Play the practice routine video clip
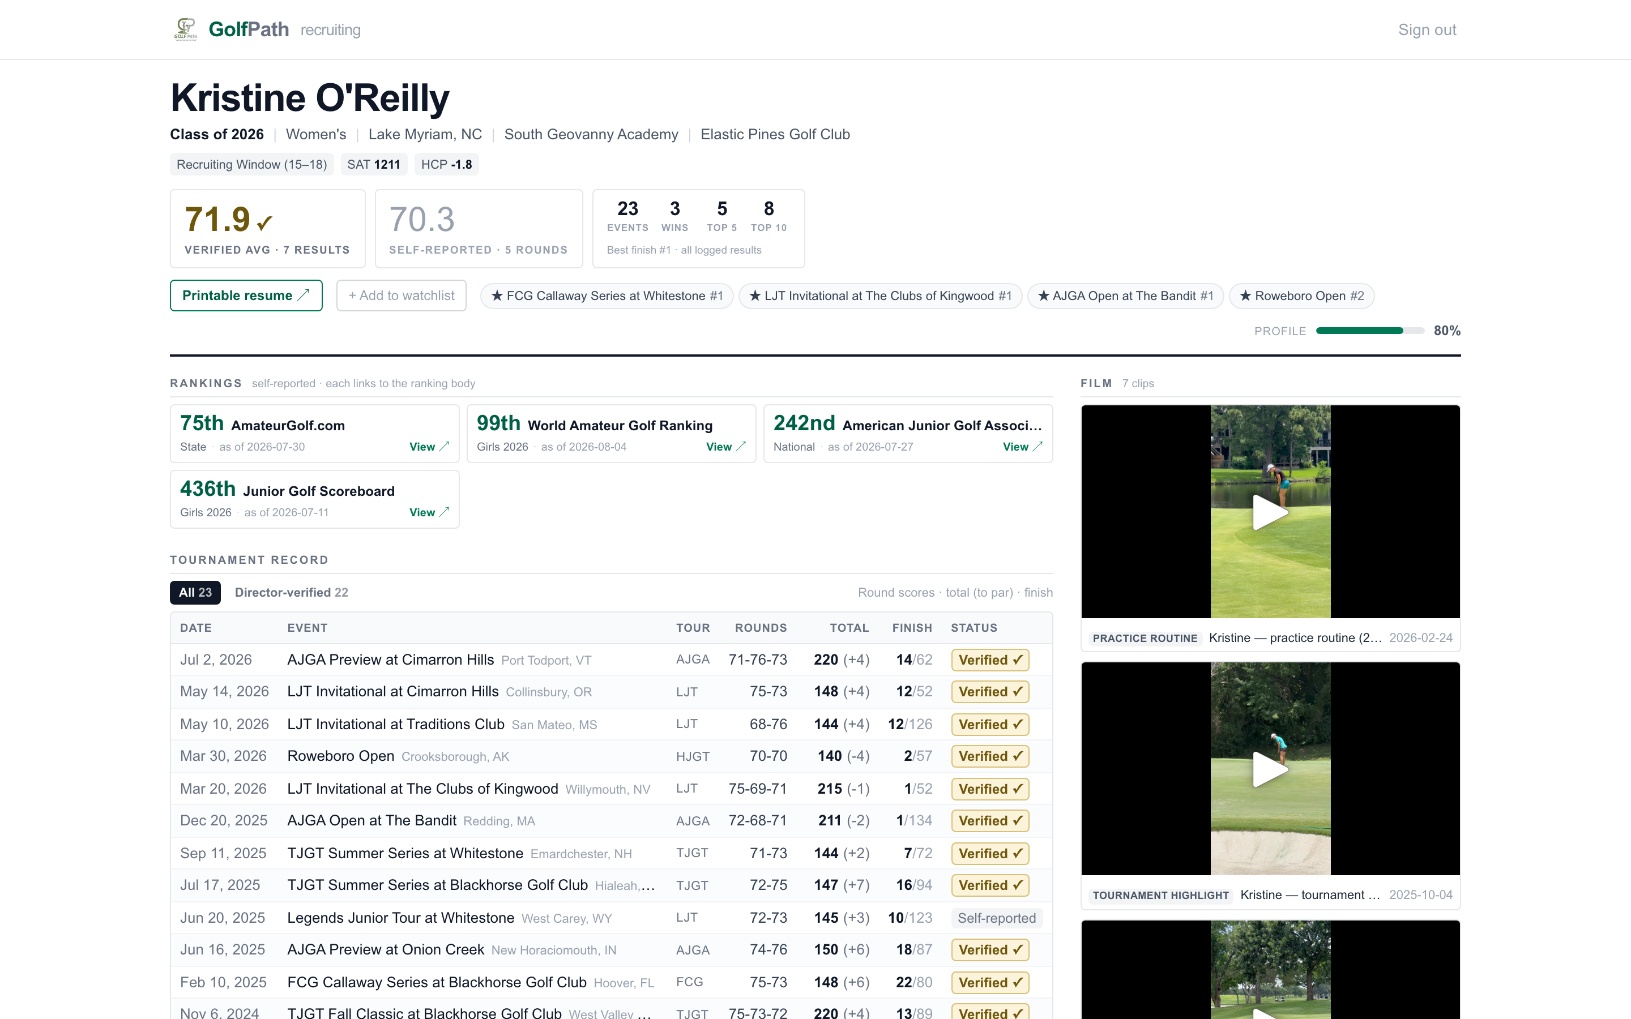This screenshot has height=1019, width=1631. 1270,512
